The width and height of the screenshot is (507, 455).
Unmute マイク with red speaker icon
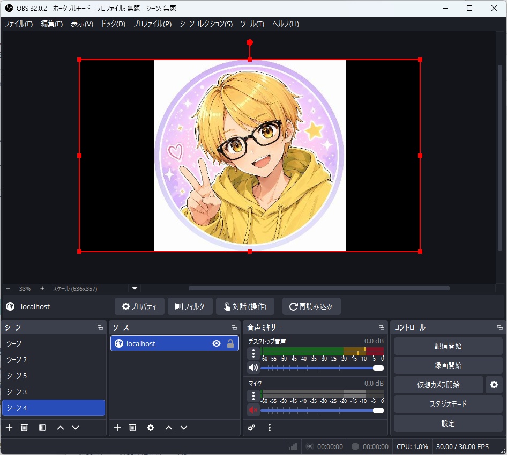(253, 410)
